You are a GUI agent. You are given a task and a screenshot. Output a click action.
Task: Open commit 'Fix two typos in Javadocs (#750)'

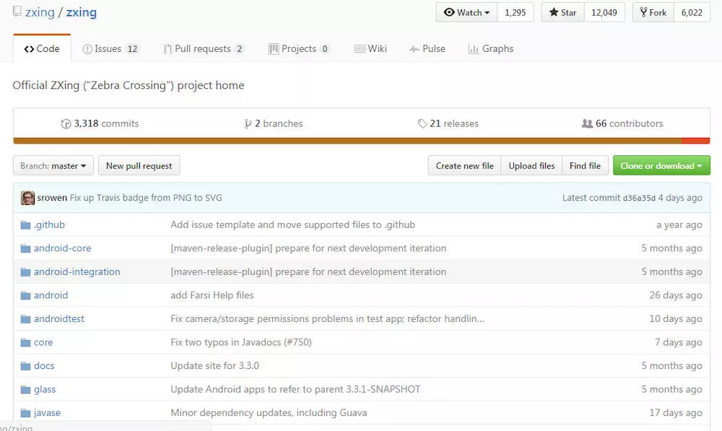(241, 343)
